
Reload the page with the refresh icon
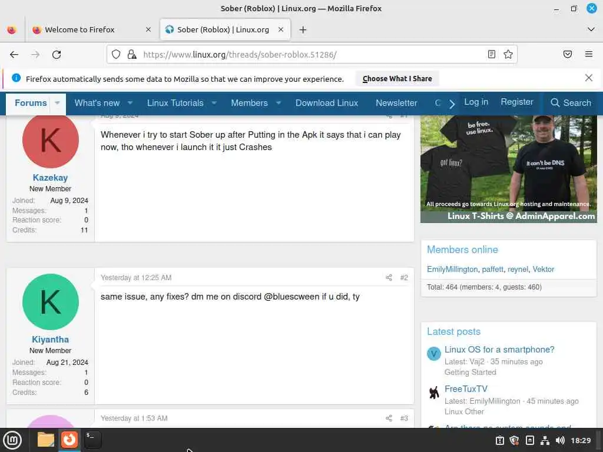[57, 55]
